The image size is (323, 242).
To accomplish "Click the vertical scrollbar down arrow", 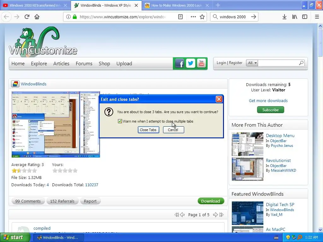I will (x=320, y=230).
